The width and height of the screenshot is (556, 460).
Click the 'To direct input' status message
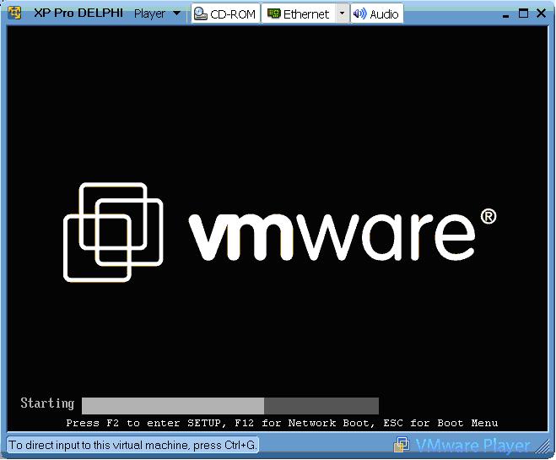pyautogui.click(x=132, y=445)
